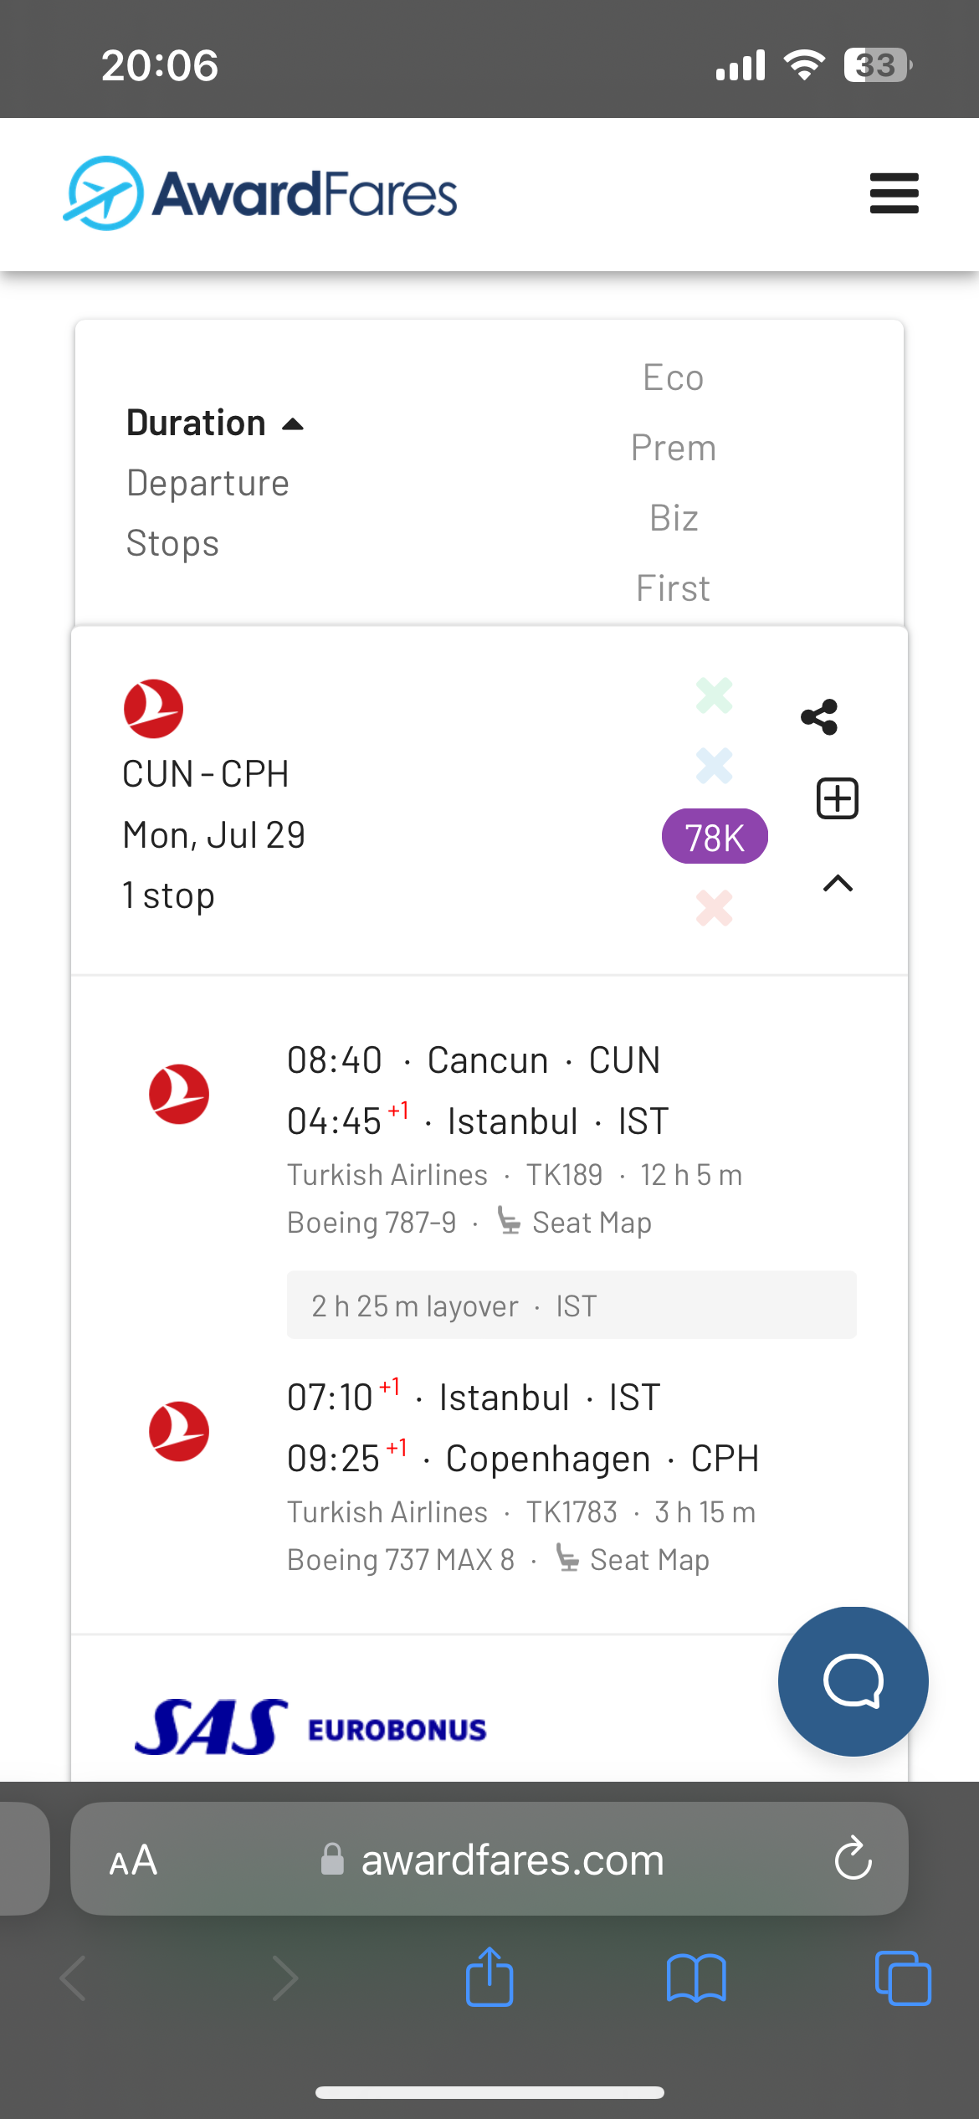Toggle Duration sort order

(214, 423)
